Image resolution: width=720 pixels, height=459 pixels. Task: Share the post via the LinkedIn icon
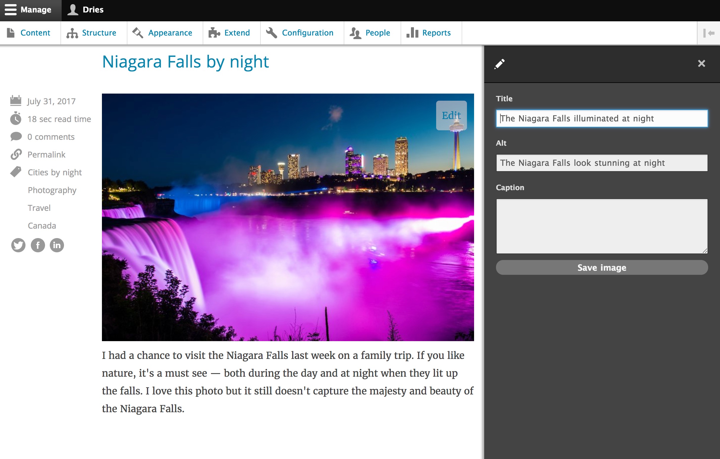coord(57,245)
